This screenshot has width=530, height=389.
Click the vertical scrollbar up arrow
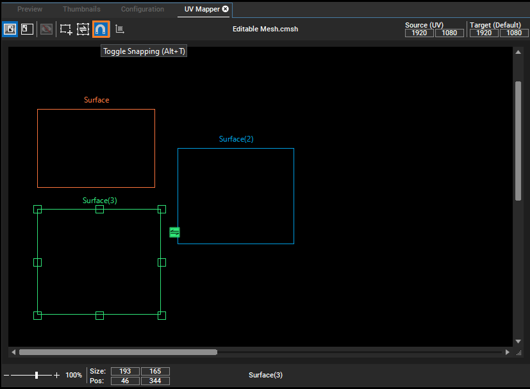(x=518, y=52)
